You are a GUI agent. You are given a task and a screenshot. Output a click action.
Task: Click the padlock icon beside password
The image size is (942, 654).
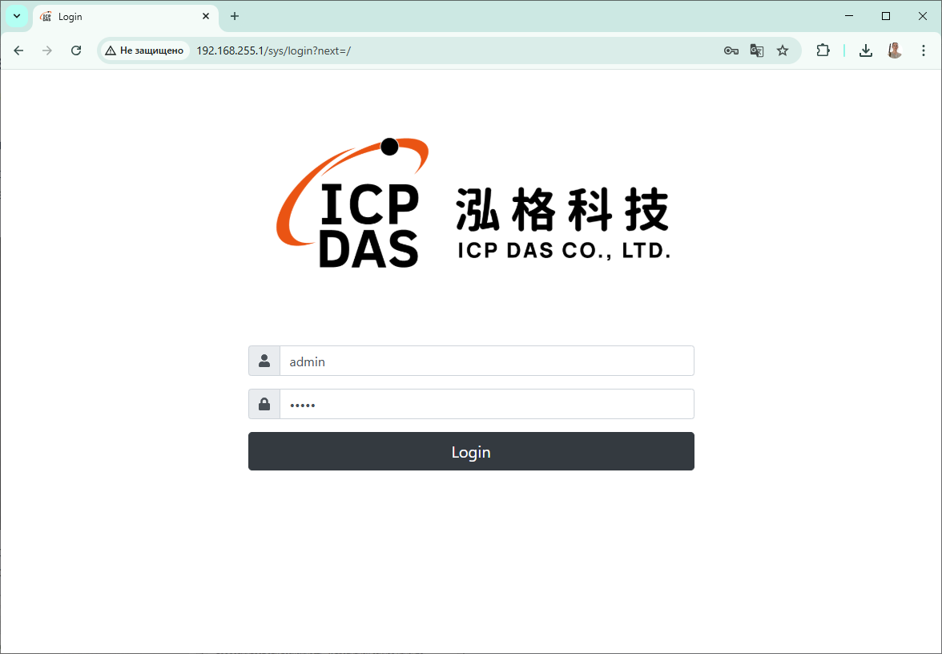264,404
